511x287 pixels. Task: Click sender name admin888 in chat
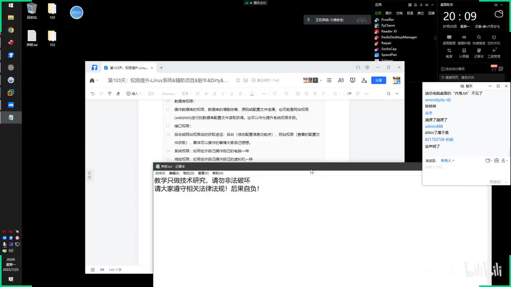pos(434,126)
